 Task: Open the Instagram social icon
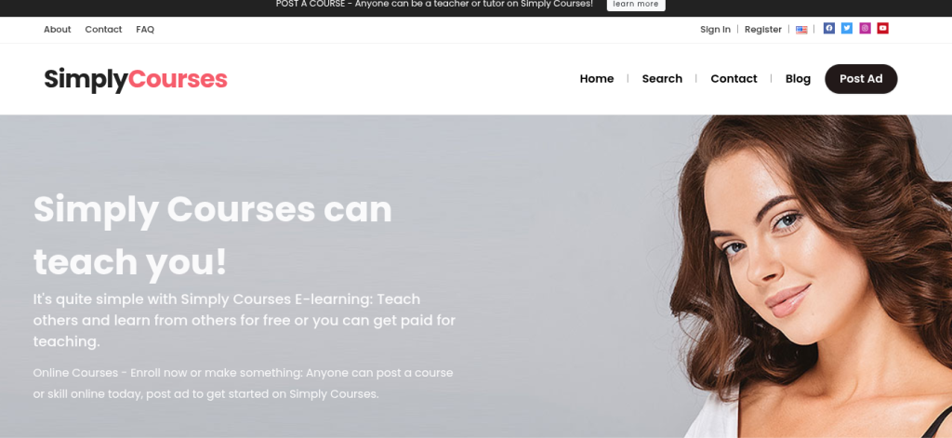click(x=865, y=28)
